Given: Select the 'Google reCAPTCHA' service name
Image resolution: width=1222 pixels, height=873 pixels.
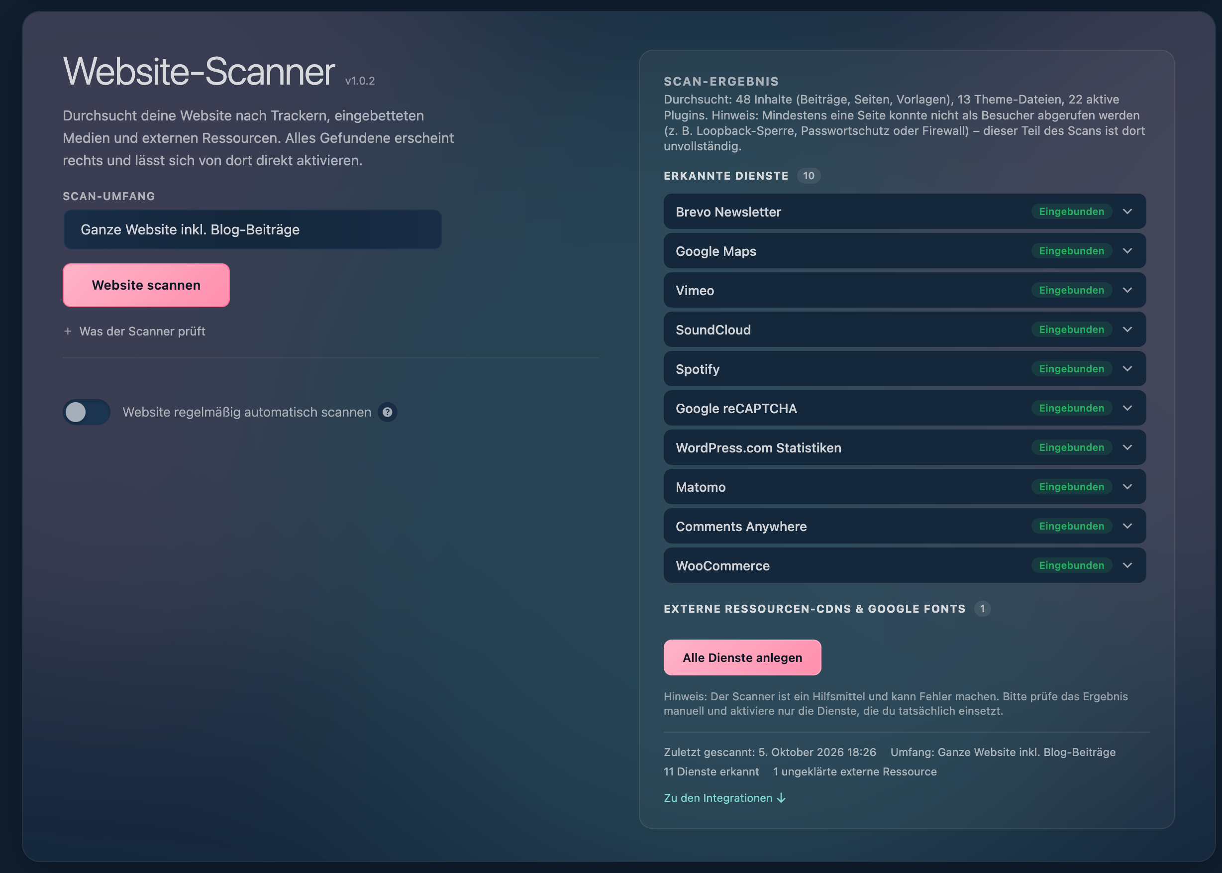Looking at the screenshot, I should coord(736,409).
